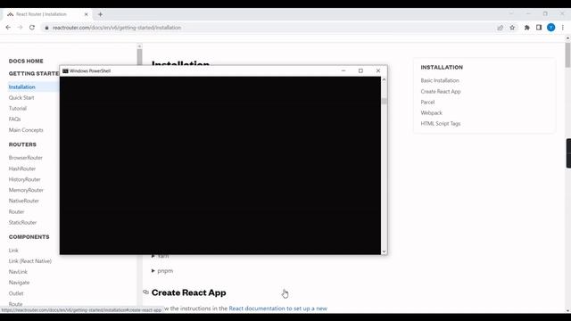Image resolution: width=571 pixels, height=321 pixels.
Task: Close the Windows PowerShell window
Action: 378,70
